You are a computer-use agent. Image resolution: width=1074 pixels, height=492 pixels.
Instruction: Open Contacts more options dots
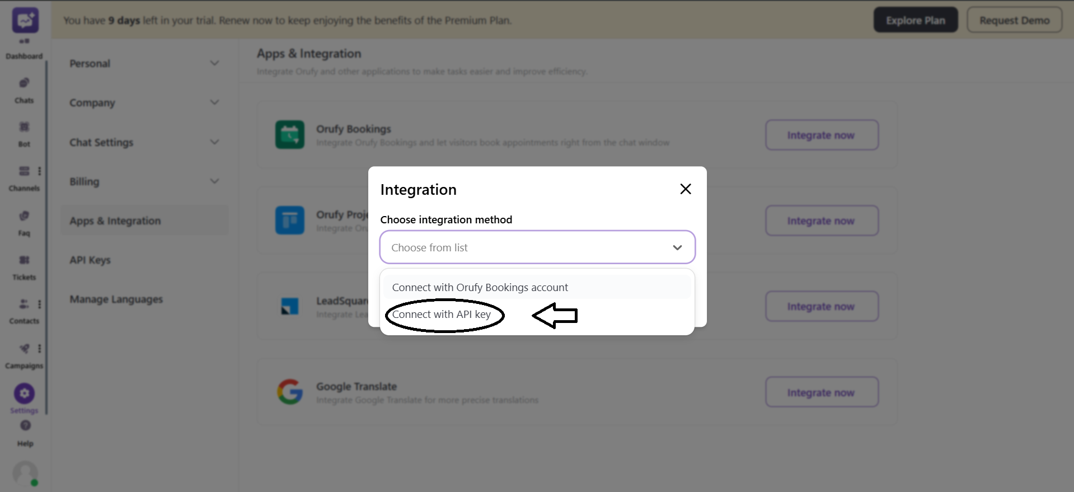(39, 304)
